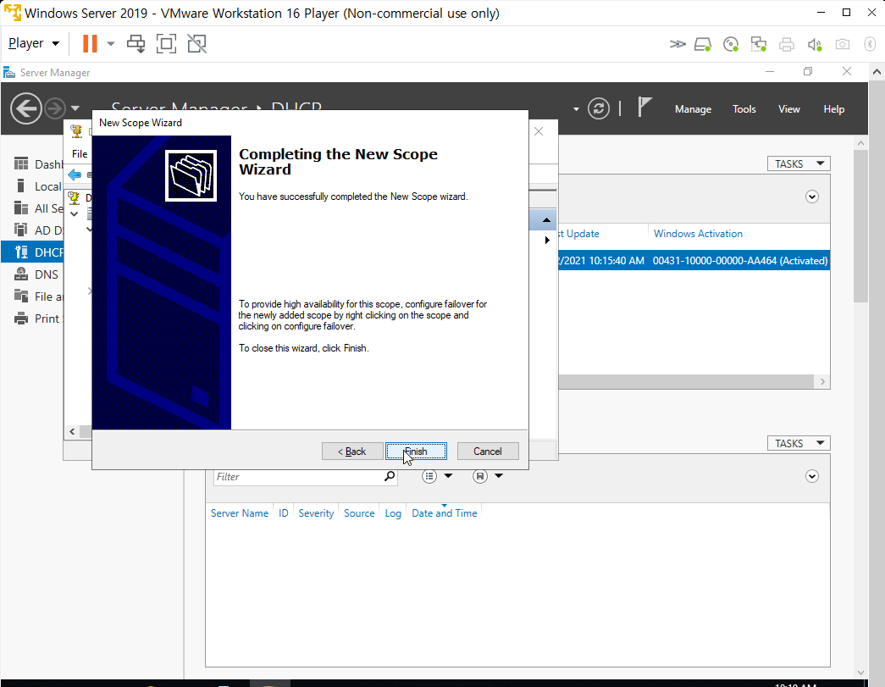This screenshot has height=687, width=885.
Task: Pause the virtual machine
Action: [90, 43]
